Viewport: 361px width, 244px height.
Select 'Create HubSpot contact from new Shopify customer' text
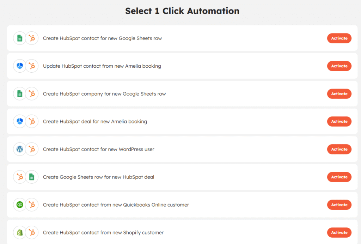coord(103,232)
